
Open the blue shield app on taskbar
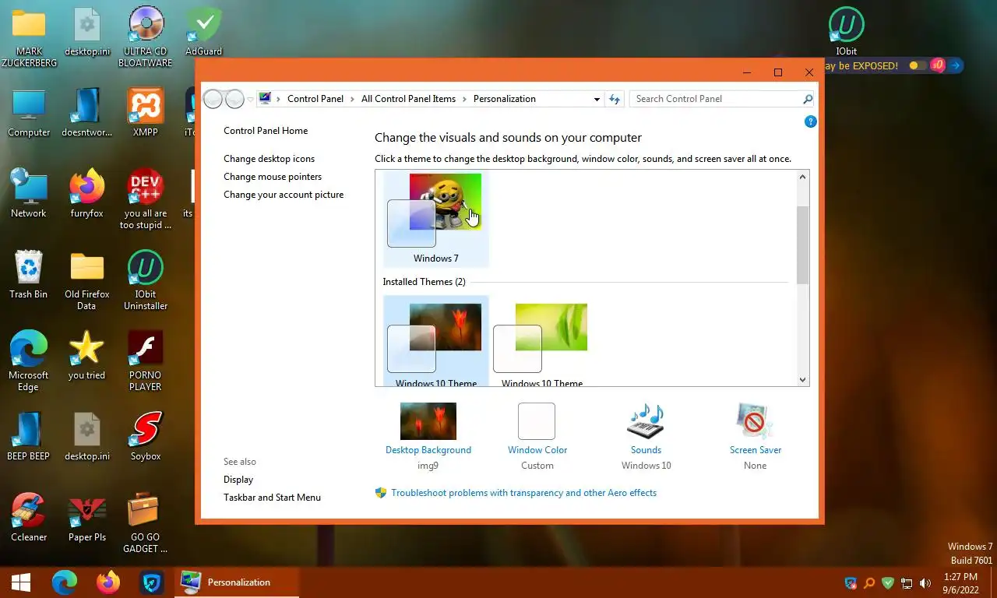[x=152, y=582]
